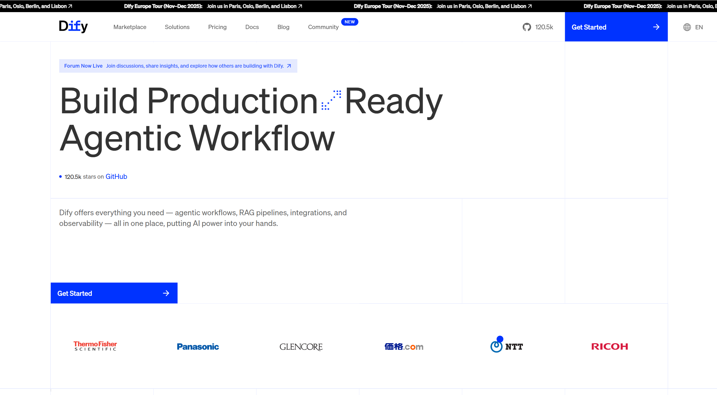The height and width of the screenshot is (395, 717).
Task: Click the GitHub octocat icon in header
Action: coord(526,27)
